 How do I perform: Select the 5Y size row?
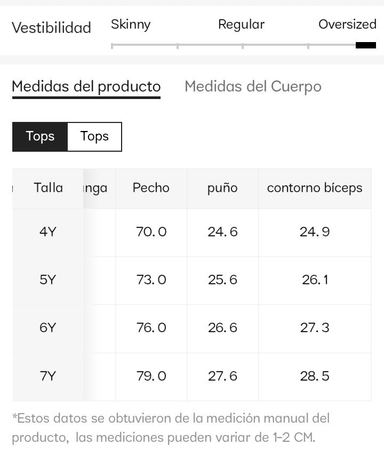[x=47, y=280]
